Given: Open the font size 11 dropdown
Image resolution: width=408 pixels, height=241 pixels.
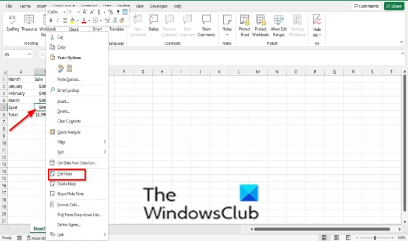Looking at the screenshot, I should coord(79,12).
